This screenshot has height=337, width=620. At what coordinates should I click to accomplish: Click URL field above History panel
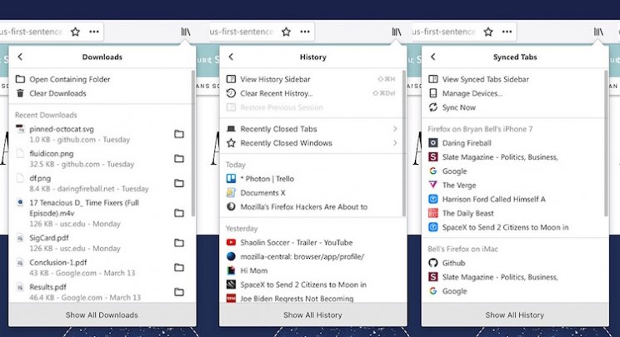click(x=261, y=32)
